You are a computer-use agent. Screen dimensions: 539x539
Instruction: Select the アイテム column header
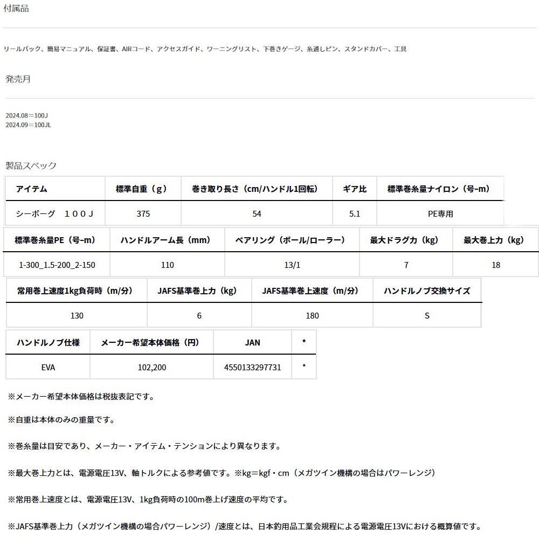pyautogui.click(x=32, y=189)
